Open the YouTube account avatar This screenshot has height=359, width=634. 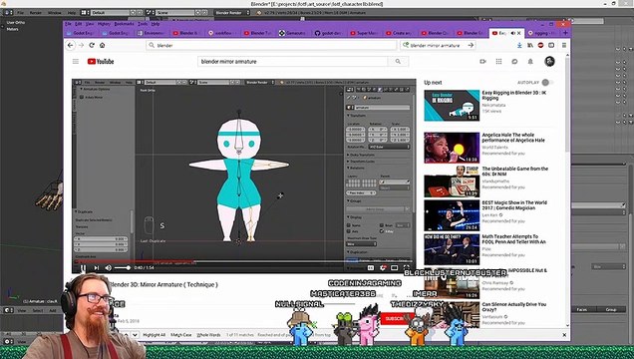(549, 62)
